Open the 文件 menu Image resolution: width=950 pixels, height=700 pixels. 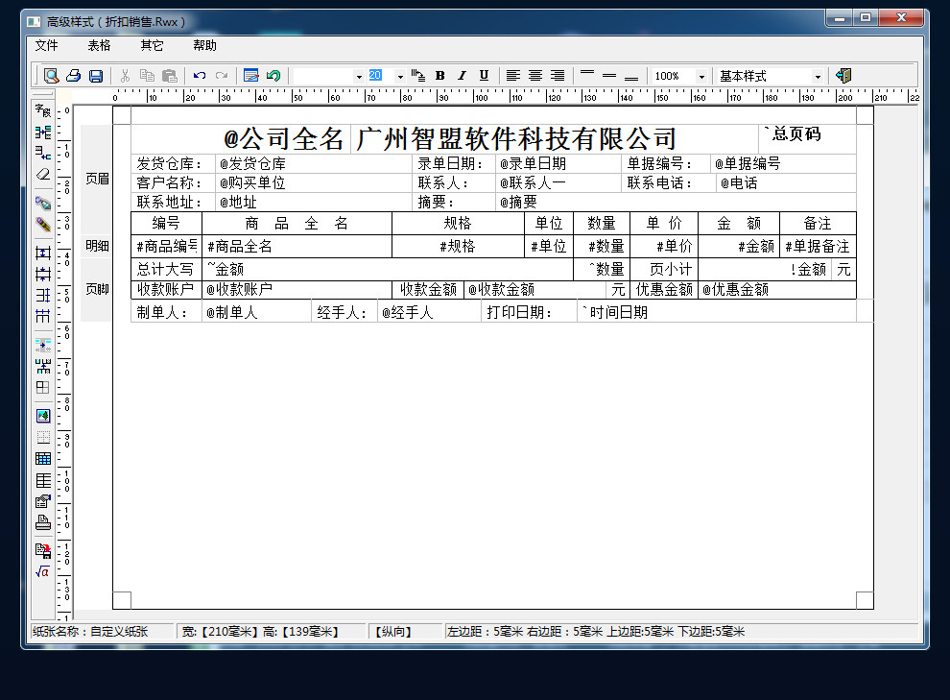coord(46,45)
